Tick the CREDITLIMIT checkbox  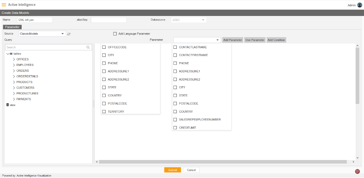[175, 128]
